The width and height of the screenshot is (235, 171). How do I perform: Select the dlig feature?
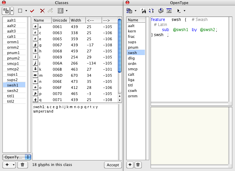click(136, 58)
